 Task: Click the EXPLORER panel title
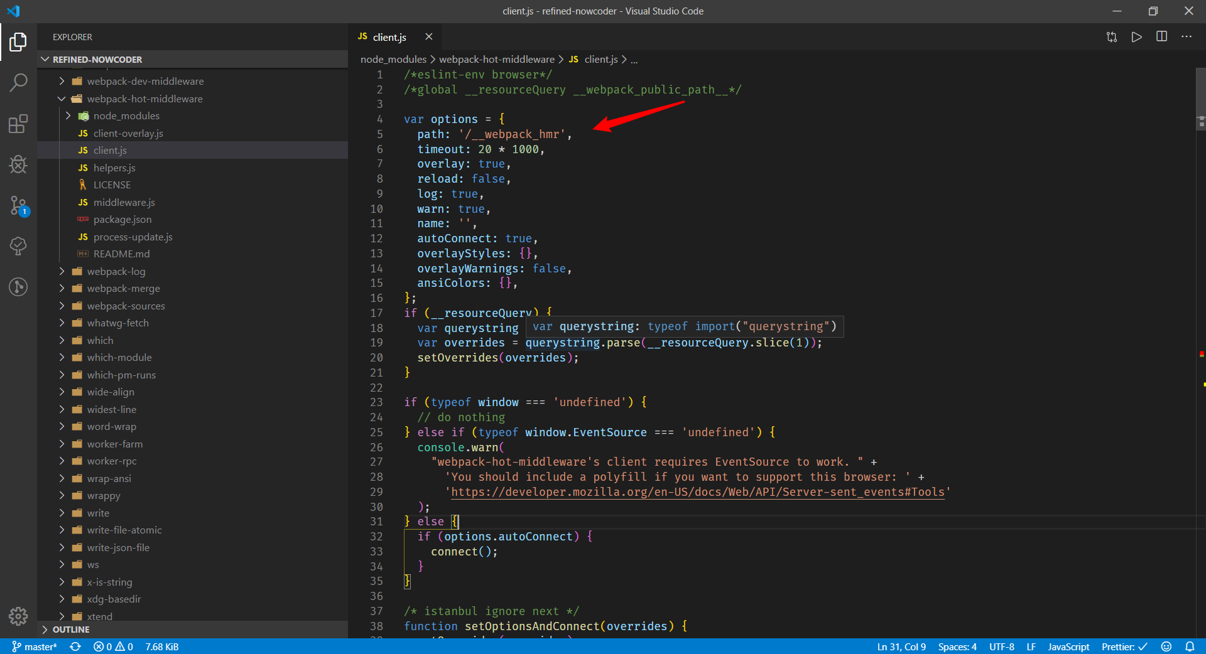tap(72, 37)
